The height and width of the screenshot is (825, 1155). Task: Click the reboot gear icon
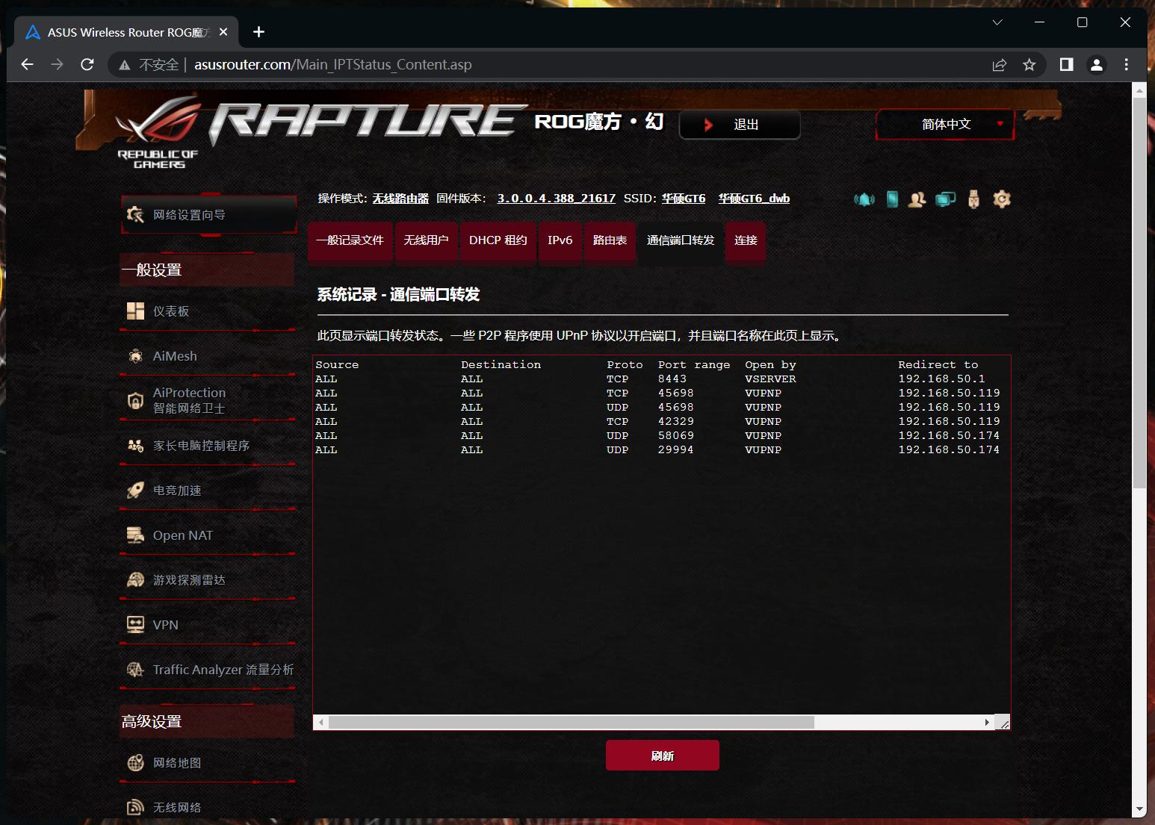coord(1002,199)
